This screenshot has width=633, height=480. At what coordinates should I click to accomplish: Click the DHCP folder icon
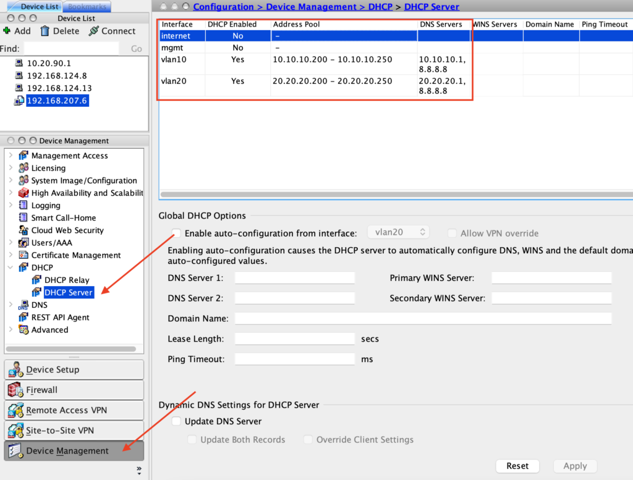pos(23,267)
